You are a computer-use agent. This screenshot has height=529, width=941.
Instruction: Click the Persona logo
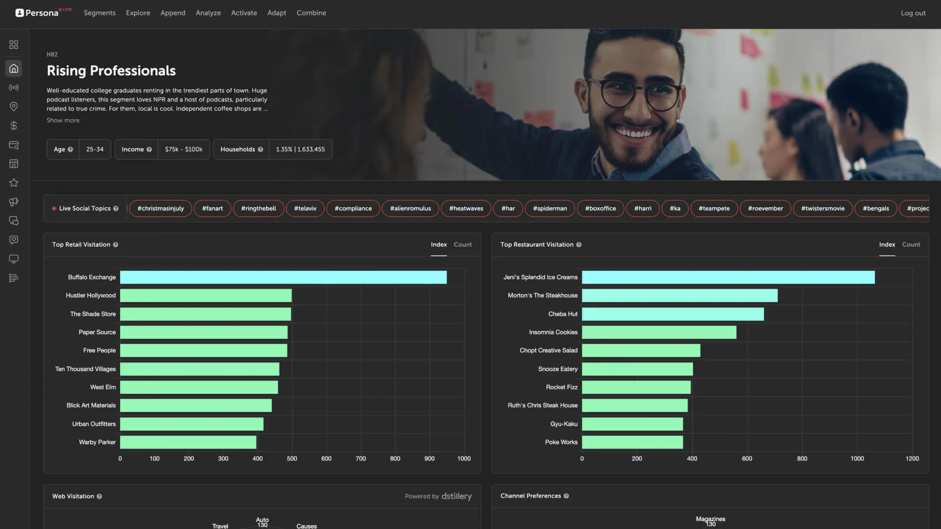37,13
